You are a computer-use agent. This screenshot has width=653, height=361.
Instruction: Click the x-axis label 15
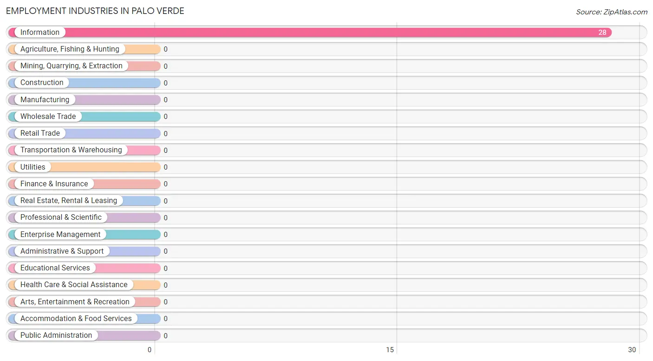390,350
